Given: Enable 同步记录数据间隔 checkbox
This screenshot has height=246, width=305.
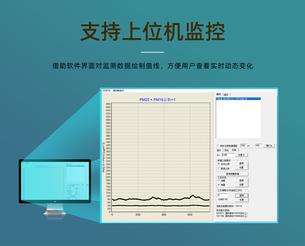Looking at the screenshot, I should pos(218,146).
